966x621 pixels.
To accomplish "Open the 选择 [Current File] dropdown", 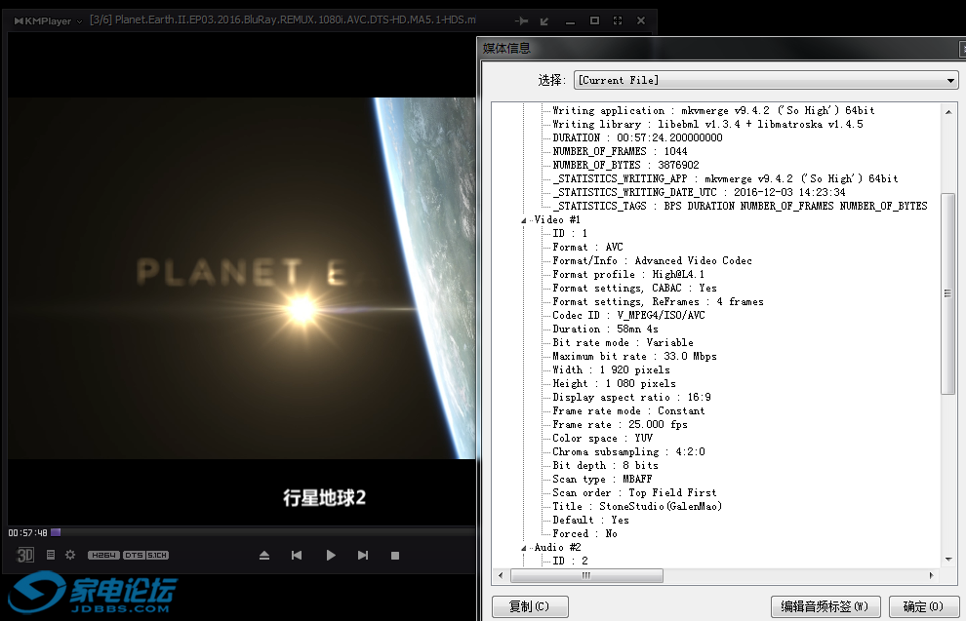I will (x=951, y=80).
